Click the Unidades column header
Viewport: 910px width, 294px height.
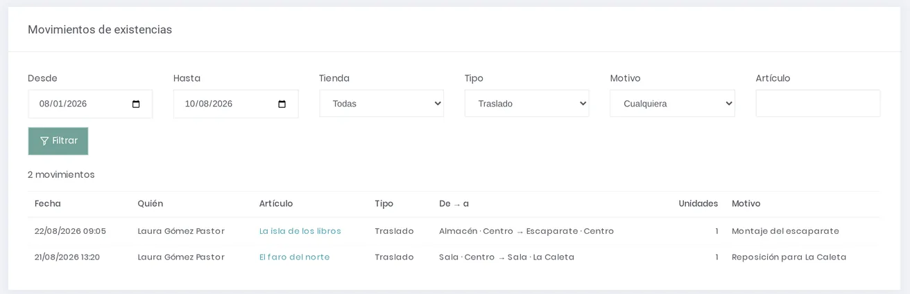[698, 204]
